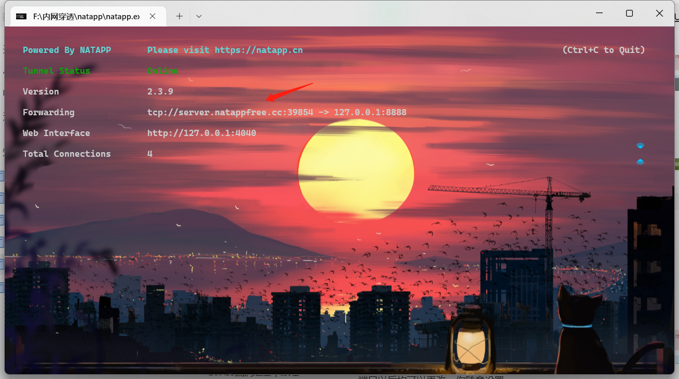The image size is (679, 379).
Task: Click the https://natapp.cn link text
Action: tap(259, 50)
